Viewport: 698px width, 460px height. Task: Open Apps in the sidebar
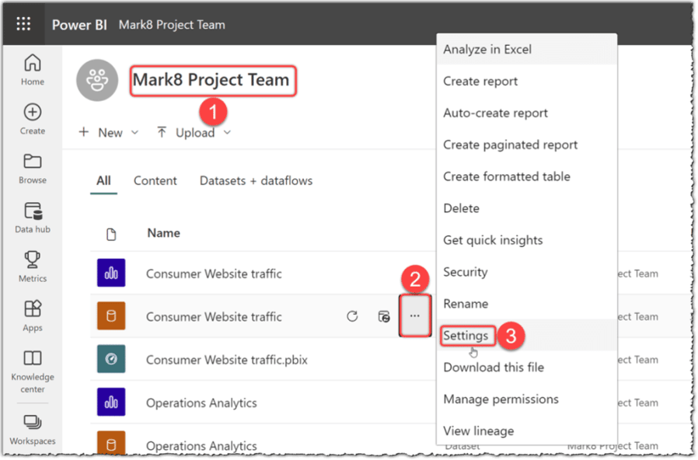pos(33,315)
